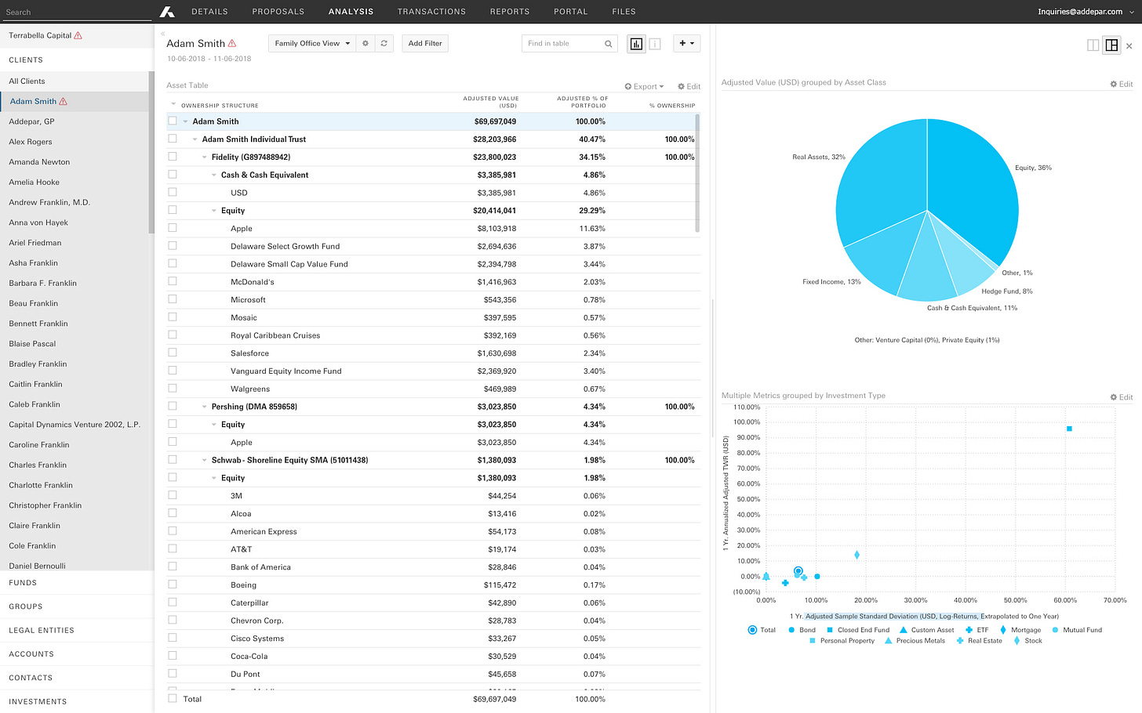Toggle the bar chart panel icon
Screen dimensions: 1142x713
tap(636, 44)
